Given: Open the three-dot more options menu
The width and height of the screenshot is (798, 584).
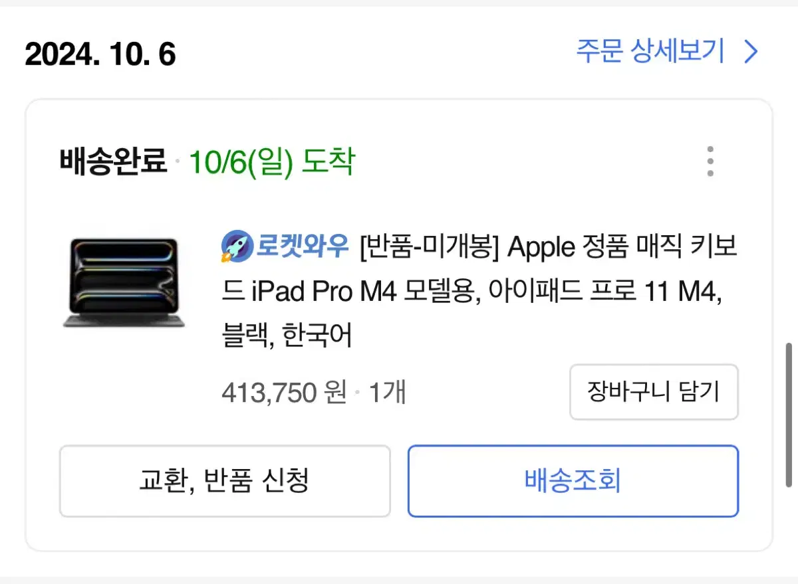Looking at the screenshot, I should tap(710, 161).
